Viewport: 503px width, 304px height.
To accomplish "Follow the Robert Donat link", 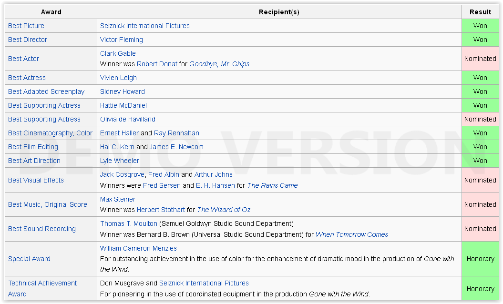I will [157, 64].
